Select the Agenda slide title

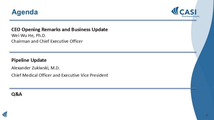click(25, 12)
